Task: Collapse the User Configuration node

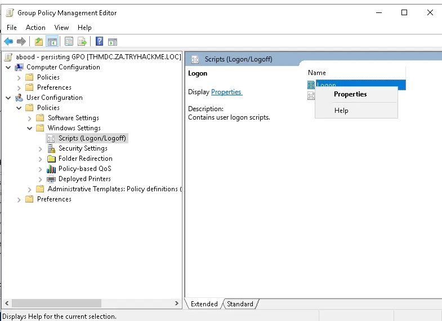Action: click(8, 98)
